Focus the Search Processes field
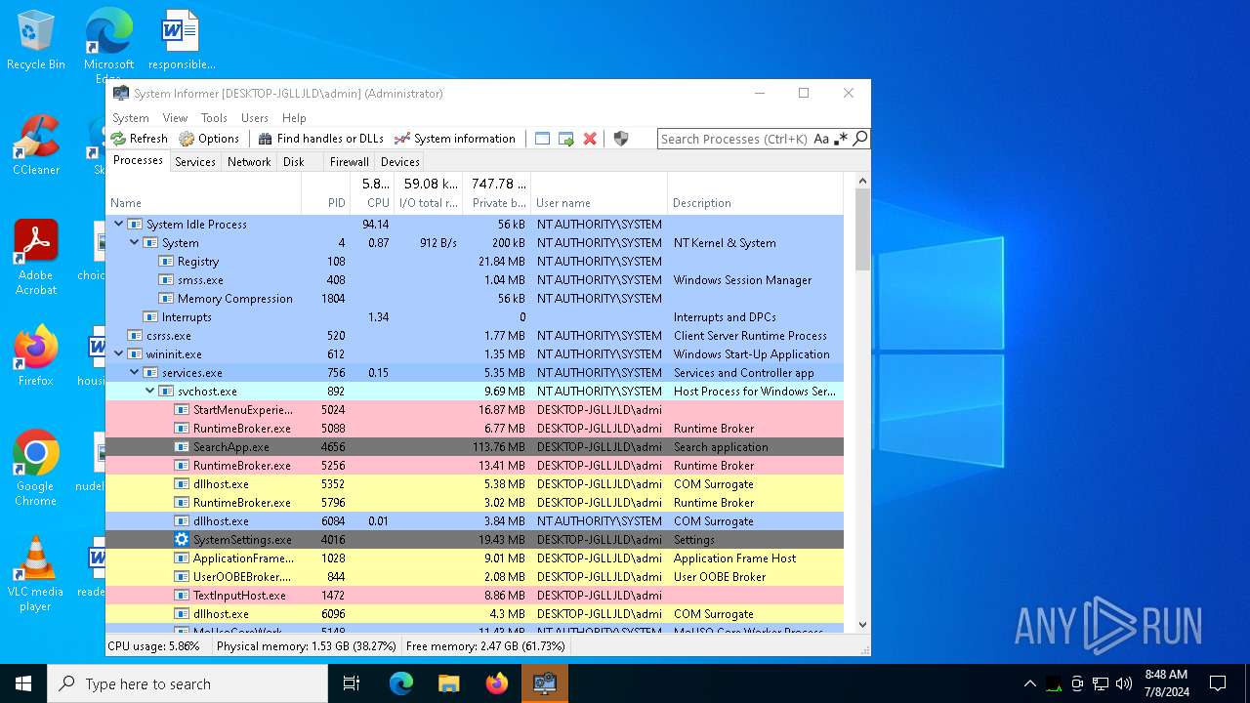Viewport: 1250px width, 703px height. (x=734, y=139)
